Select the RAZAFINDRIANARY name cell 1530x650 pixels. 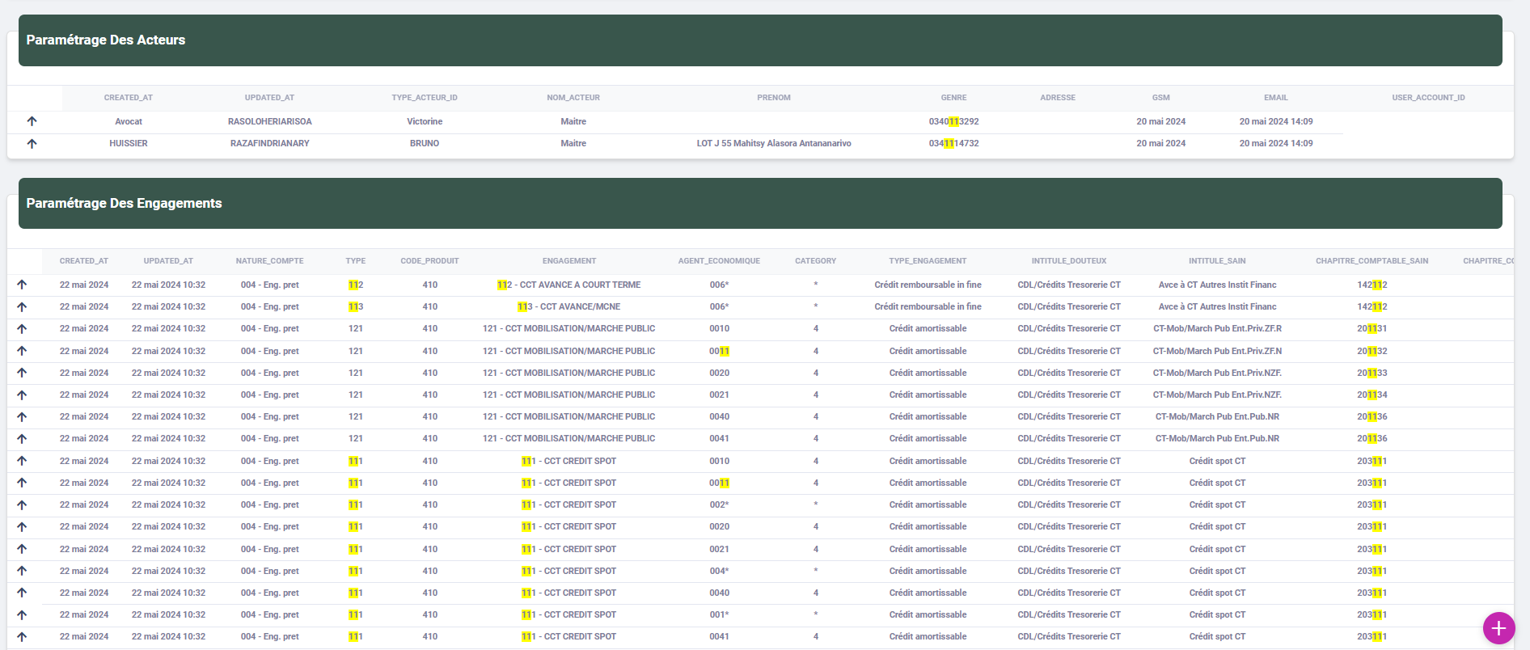(x=269, y=143)
